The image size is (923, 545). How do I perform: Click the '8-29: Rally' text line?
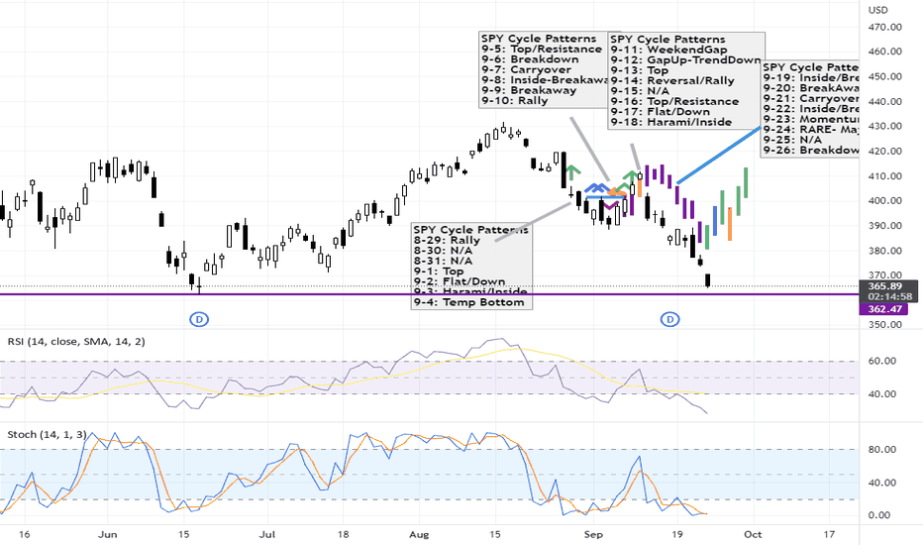[447, 240]
